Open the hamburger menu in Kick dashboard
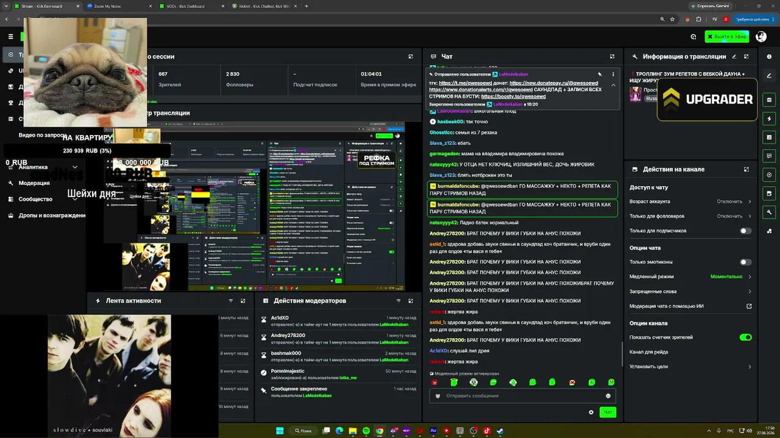 pyautogui.click(x=10, y=36)
